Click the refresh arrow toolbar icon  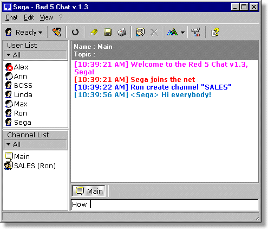pyautogui.click(x=75, y=33)
